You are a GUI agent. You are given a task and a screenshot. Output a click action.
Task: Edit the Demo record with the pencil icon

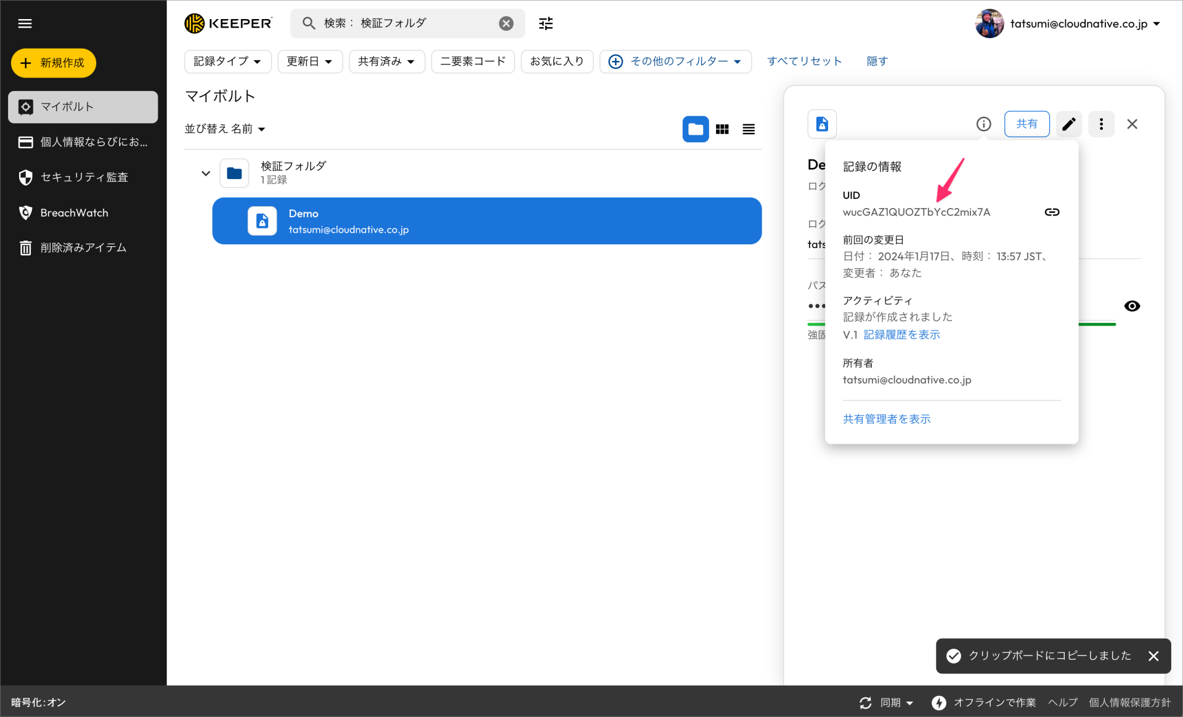tap(1069, 124)
